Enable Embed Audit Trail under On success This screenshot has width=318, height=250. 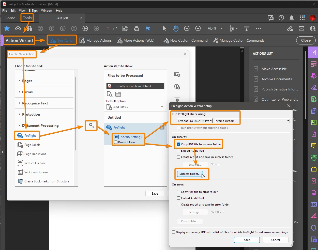pos(178,151)
